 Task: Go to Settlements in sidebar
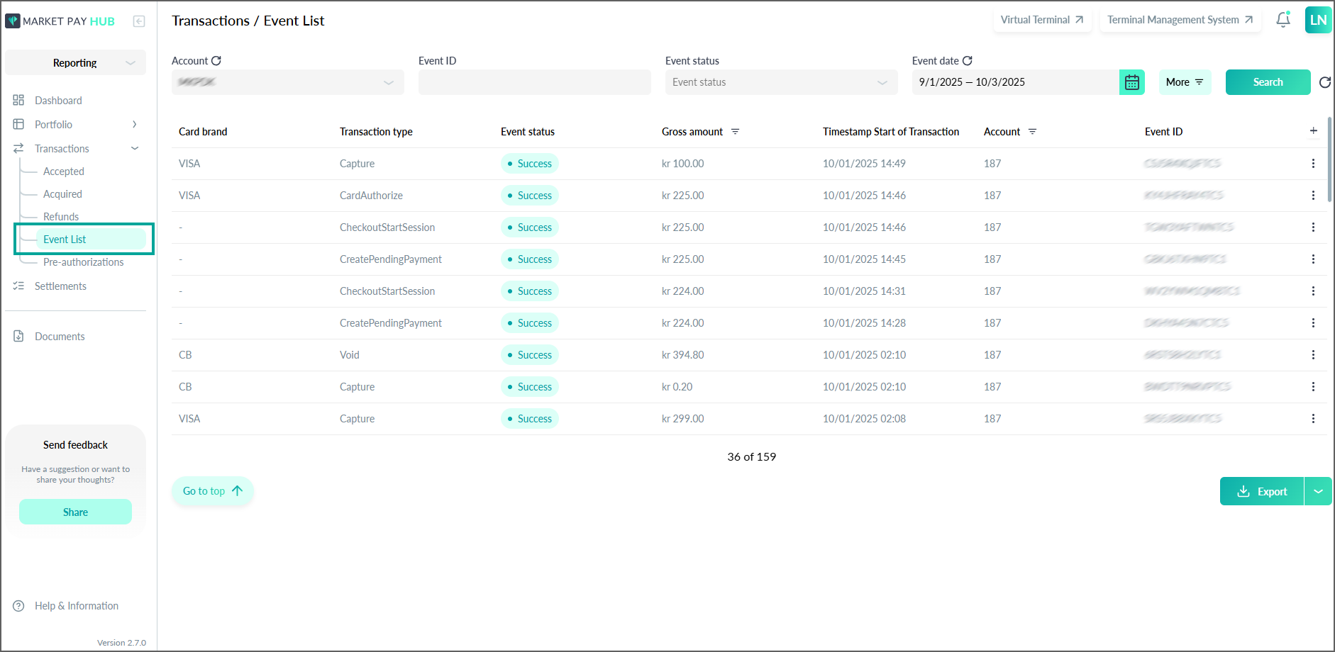(x=60, y=286)
